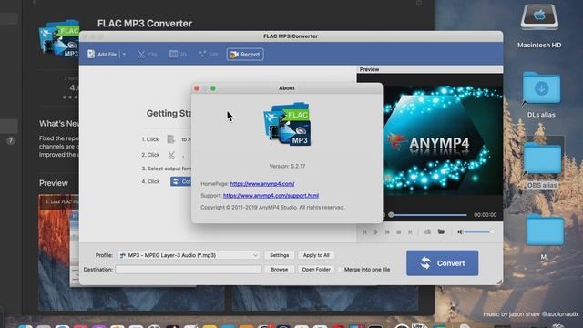The image size is (583, 328).
Task: Click the 00:00:00 preview time display
Action: coord(485,215)
